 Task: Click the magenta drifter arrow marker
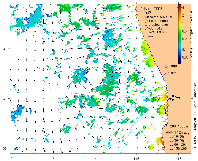(165, 74)
